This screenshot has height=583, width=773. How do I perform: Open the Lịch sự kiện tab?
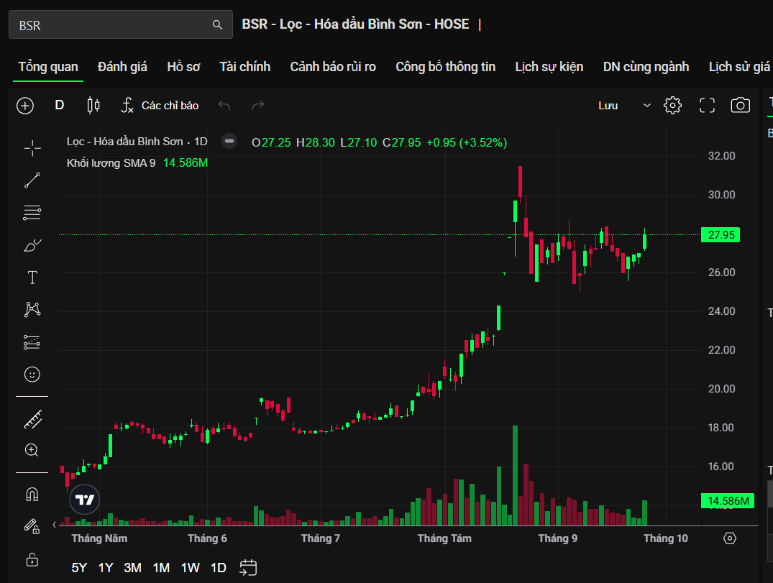pyautogui.click(x=549, y=67)
